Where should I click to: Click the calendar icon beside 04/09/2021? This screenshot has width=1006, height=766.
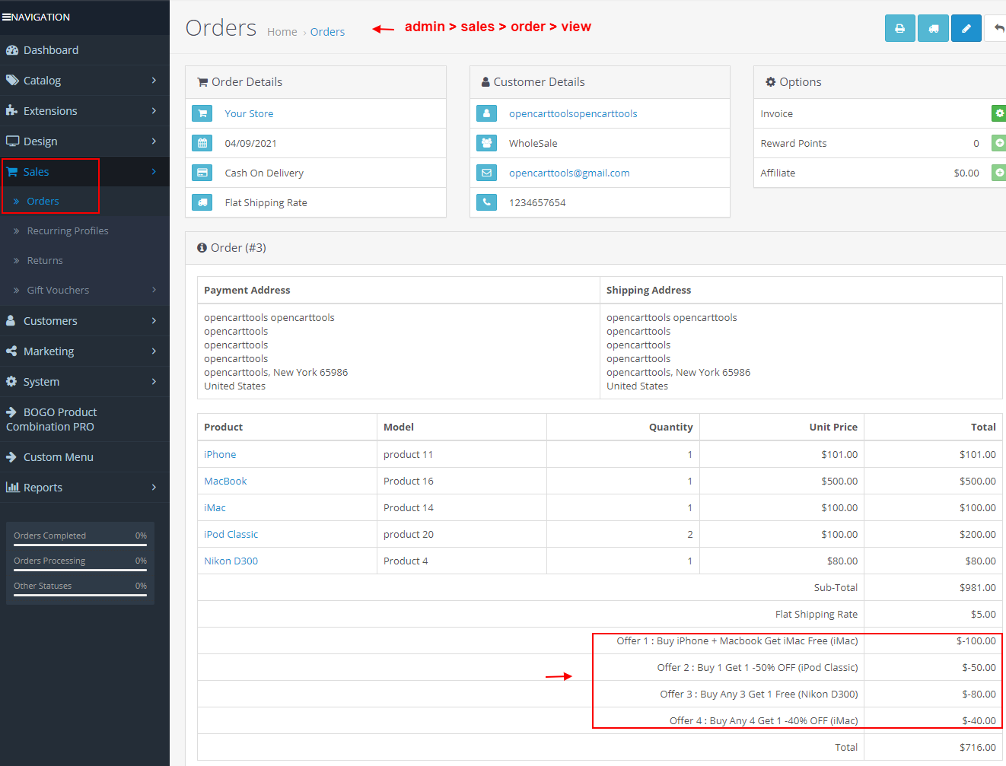point(202,143)
